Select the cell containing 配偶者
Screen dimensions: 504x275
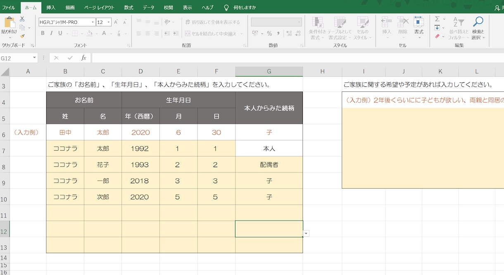(x=269, y=165)
